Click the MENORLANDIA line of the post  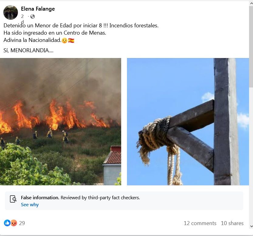point(28,50)
